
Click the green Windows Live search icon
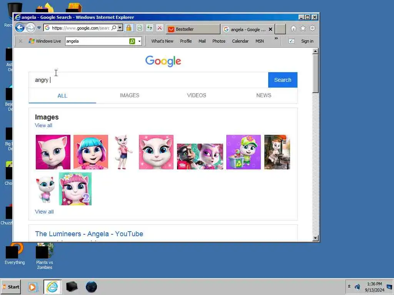132,41
